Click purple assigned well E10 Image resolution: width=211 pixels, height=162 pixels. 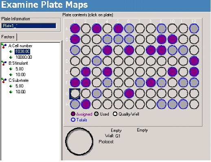pyautogui.click(x=172, y=72)
